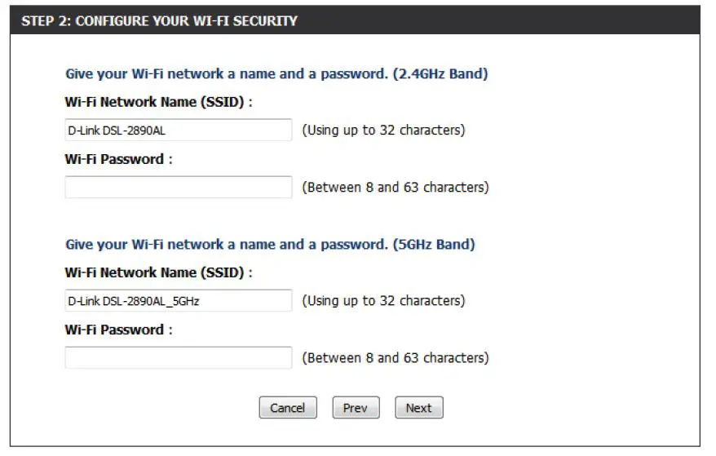The image size is (716, 456).
Task: Click the 5GHz 'Using up to 32 characters' hint
Action: coord(383,300)
